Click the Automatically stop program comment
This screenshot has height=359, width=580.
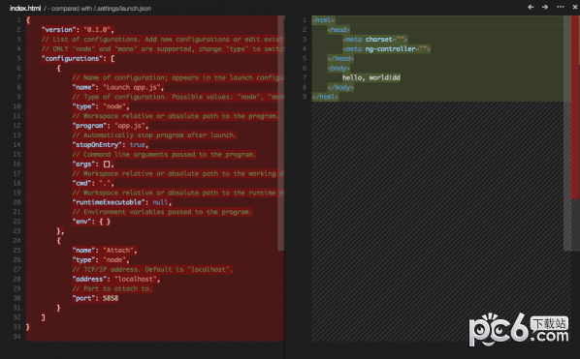(154, 135)
